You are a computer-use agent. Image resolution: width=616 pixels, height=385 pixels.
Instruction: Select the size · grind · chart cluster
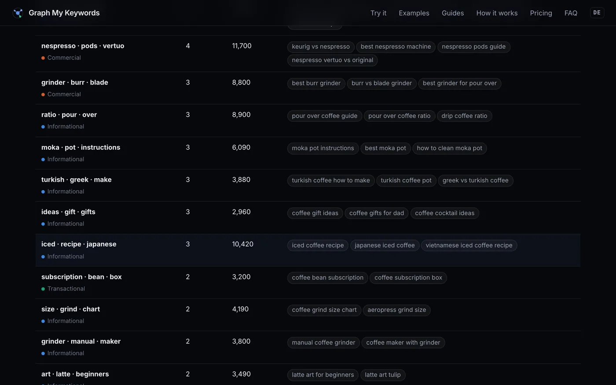(x=70, y=309)
